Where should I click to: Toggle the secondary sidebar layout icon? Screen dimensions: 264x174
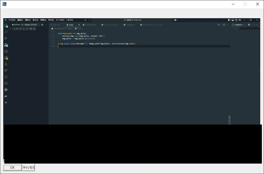click(236, 20)
